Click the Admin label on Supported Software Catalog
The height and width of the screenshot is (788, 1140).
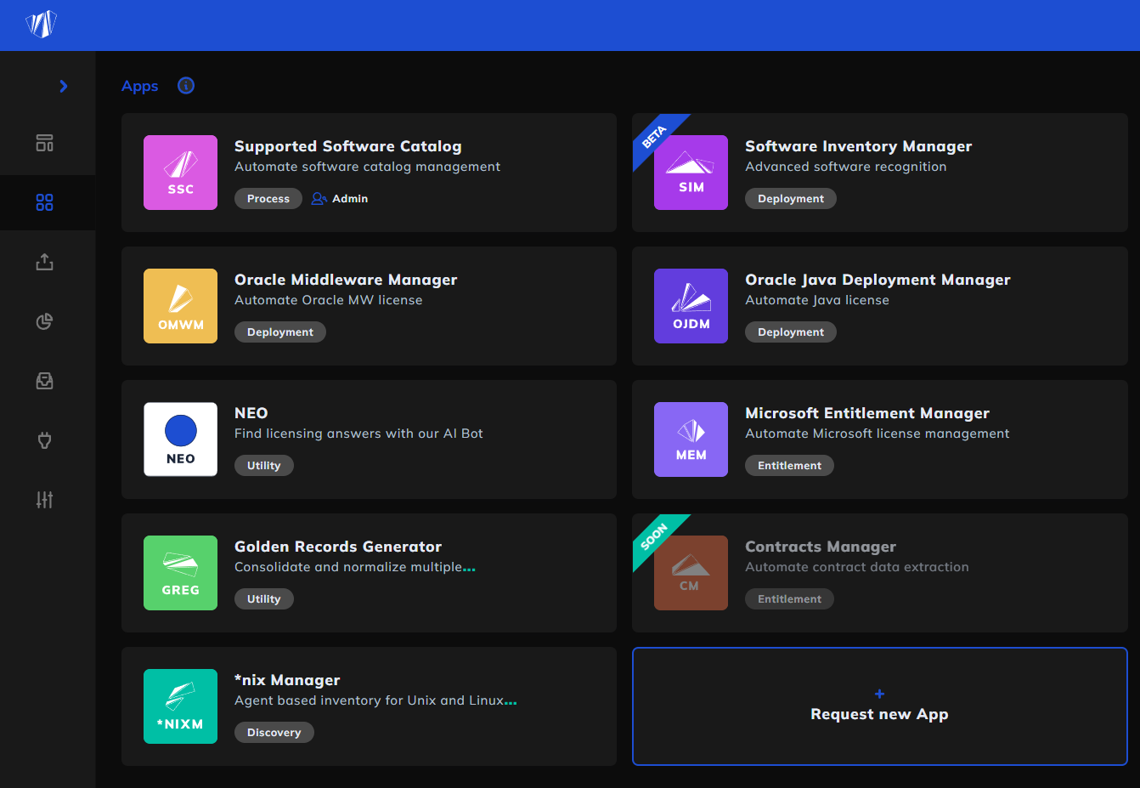(350, 199)
